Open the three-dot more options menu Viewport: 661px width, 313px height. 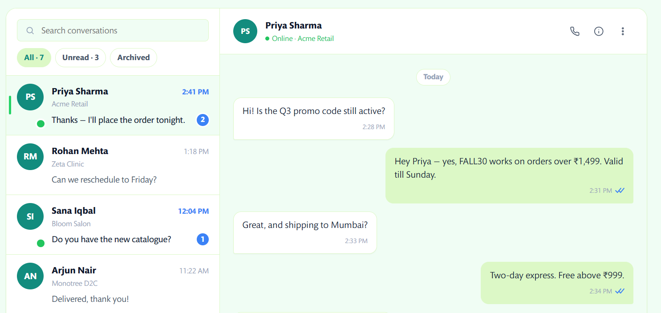click(x=623, y=31)
